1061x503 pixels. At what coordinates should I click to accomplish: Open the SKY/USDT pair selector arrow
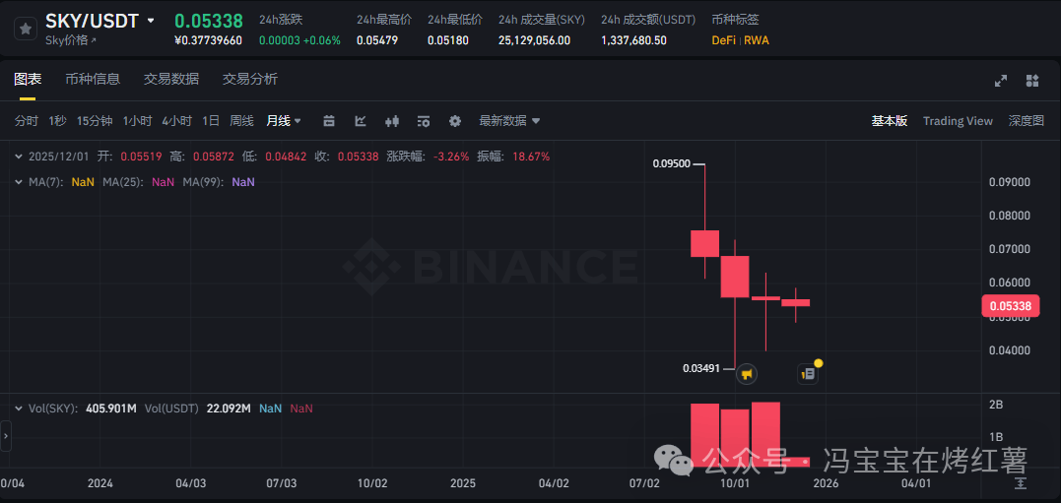(150, 21)
